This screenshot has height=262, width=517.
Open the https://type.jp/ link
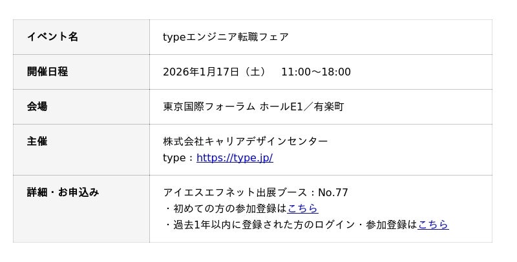tap(235, 158)
